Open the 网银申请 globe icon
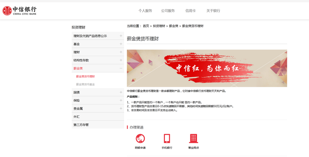The height and width of the screenshot is (157, 309). [x=140, y=138]
